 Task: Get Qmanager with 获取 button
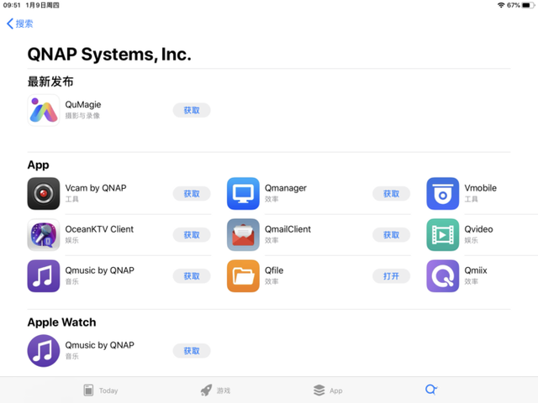coord(391,194)
